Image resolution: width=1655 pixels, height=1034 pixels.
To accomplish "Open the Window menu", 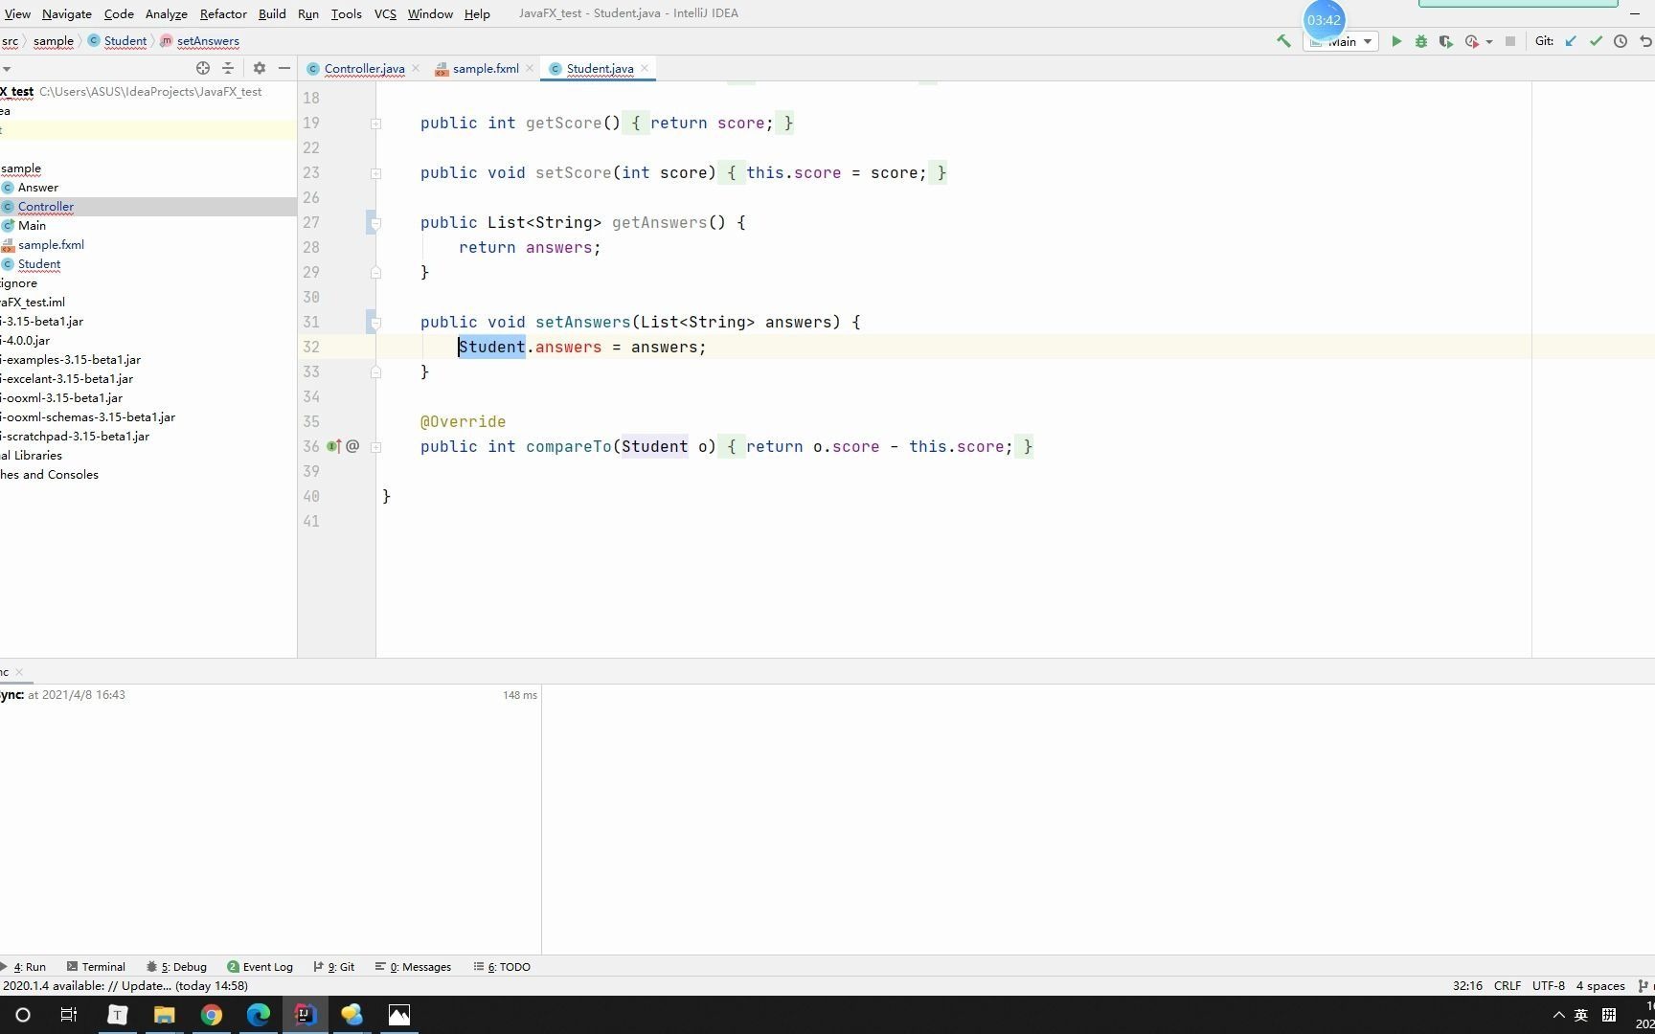I will click(430, 13).
